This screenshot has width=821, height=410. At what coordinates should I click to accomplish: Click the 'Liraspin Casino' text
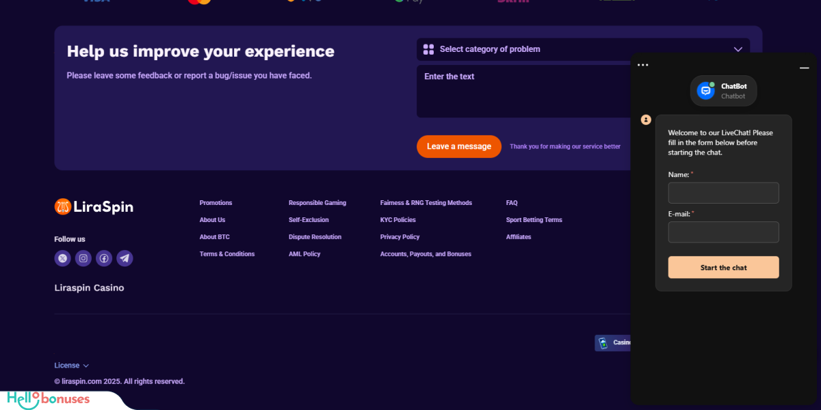(90, 288)
